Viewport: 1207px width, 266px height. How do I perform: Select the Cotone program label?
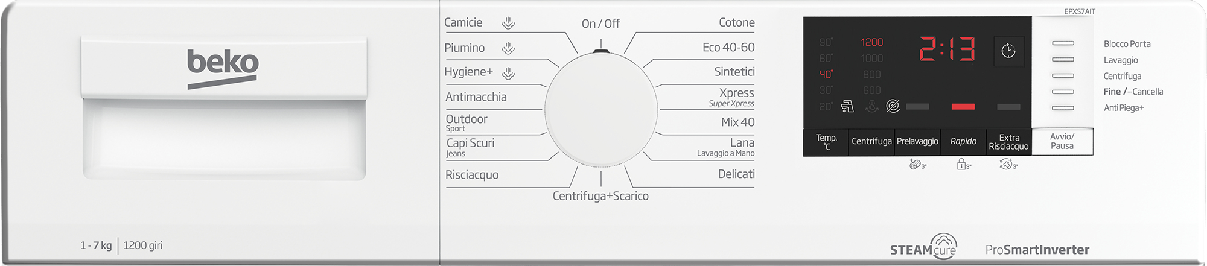pos(736,23)
